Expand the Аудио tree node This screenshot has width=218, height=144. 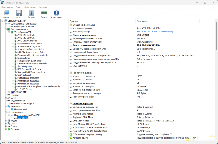(x=6, y=121)
